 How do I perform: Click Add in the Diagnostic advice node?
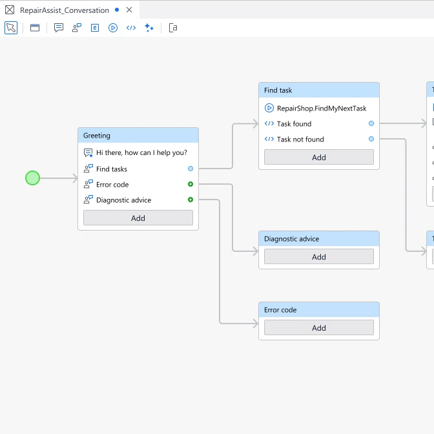[x=319, y=256]
